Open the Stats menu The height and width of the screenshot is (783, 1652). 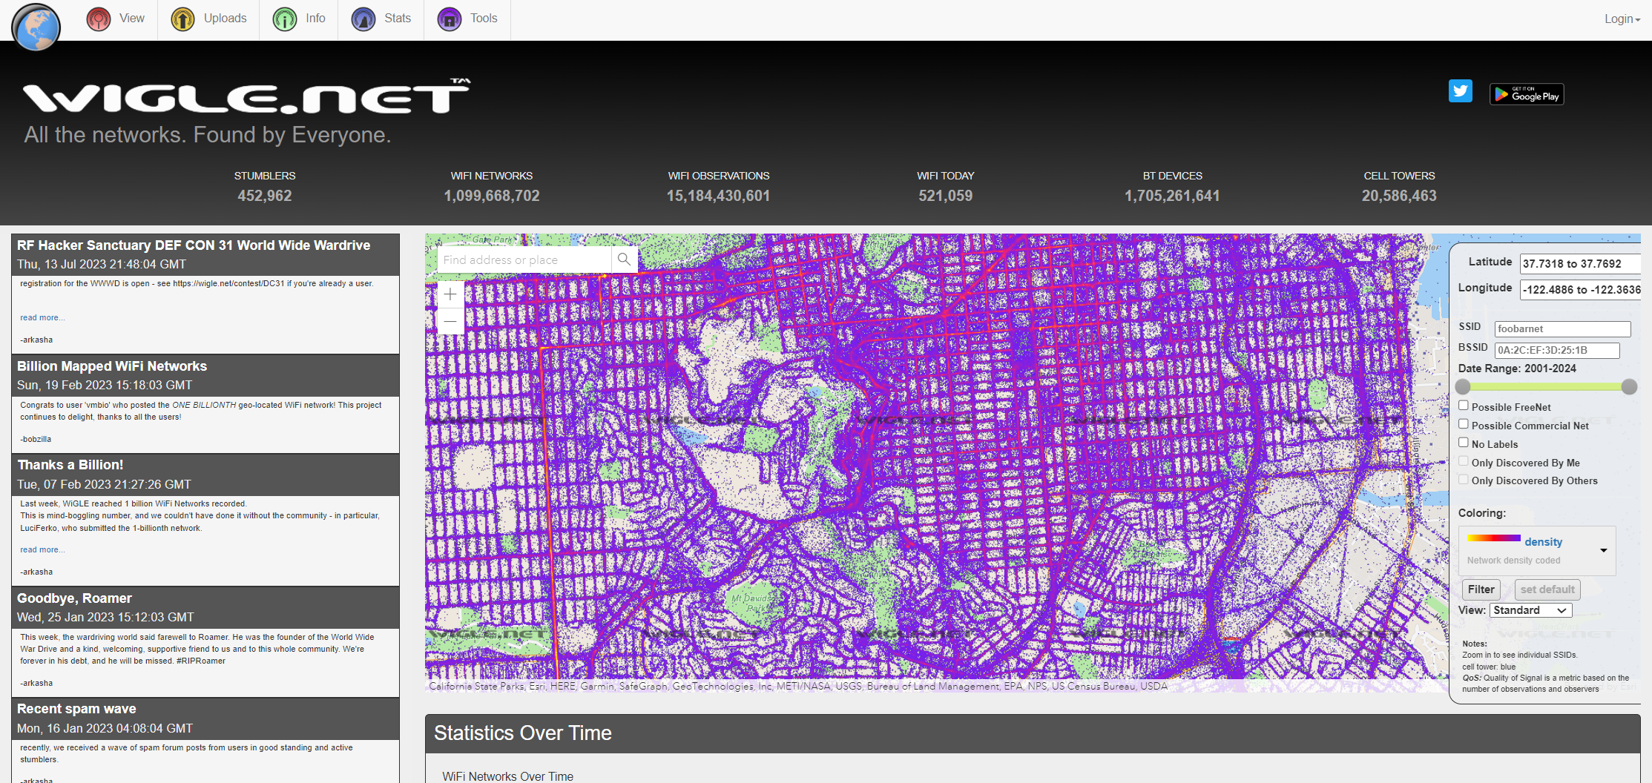coord(381,19)
